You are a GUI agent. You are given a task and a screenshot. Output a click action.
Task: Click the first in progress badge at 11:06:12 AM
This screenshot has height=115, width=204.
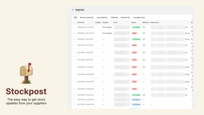point(136,100)
